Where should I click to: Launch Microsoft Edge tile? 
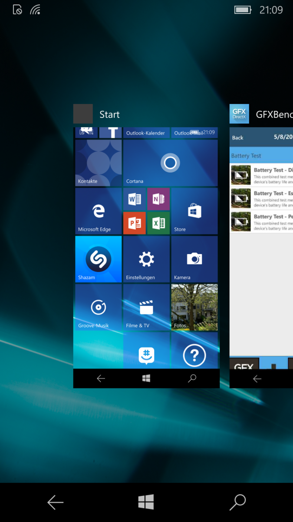coord(99,211)
